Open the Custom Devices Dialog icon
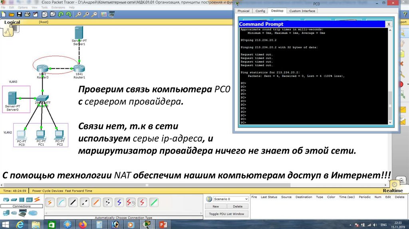The width and height of the screenshot is (409, 229). coord(112,14)
